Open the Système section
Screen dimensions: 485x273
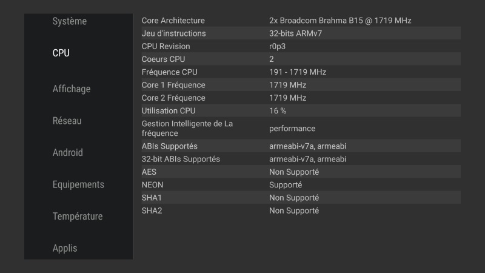70,21
